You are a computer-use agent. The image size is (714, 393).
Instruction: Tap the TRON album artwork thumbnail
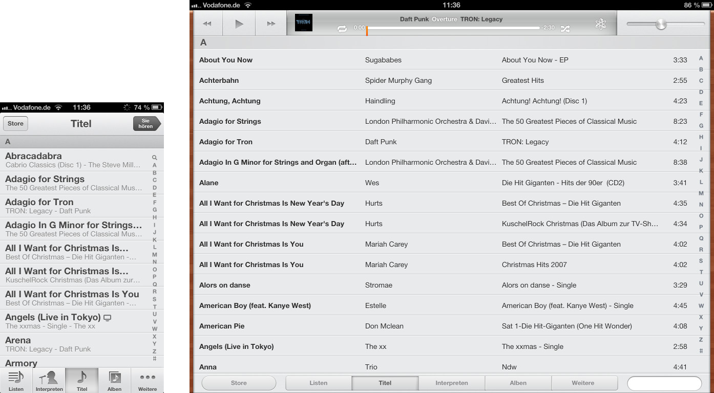pos(304,23)
